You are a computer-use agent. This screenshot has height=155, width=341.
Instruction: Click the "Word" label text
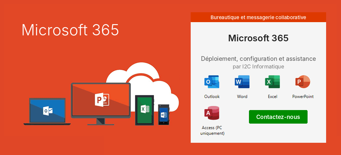[242, 97]
